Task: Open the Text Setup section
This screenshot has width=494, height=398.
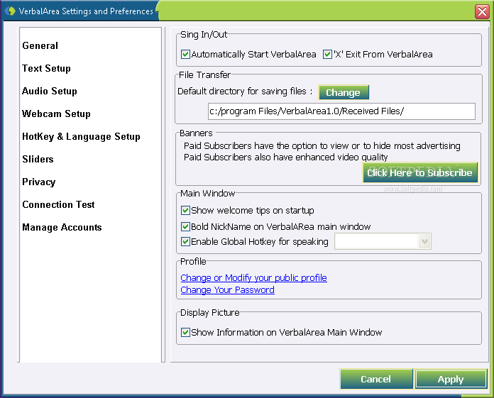Action: tap(46, 68)
